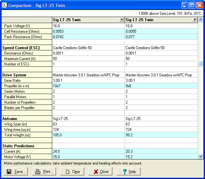The height and width of the screenshot is (179, 205).
Task: Select Total Weight value 99.2
Action: [161, 135]
